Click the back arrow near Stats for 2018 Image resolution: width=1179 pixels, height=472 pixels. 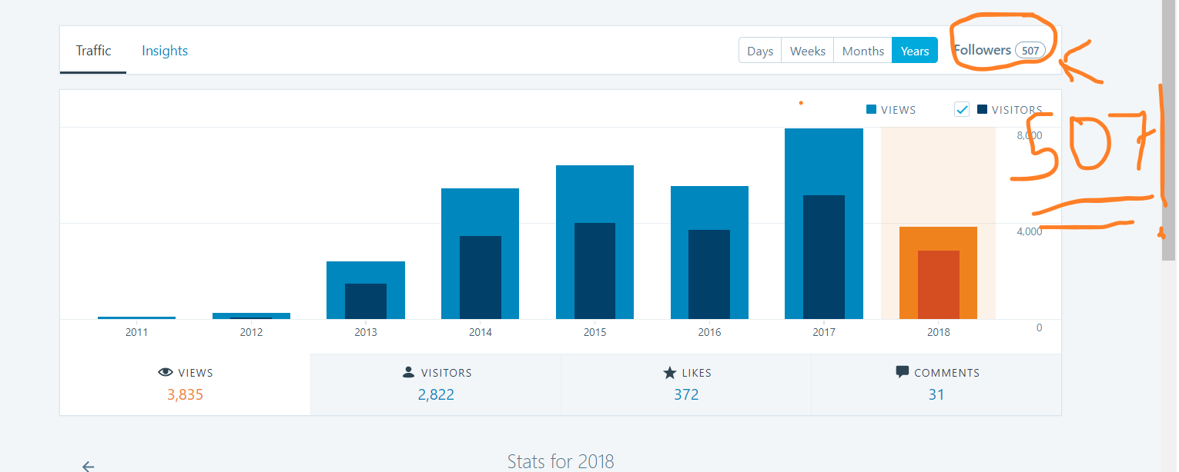(x=88, y=464)
